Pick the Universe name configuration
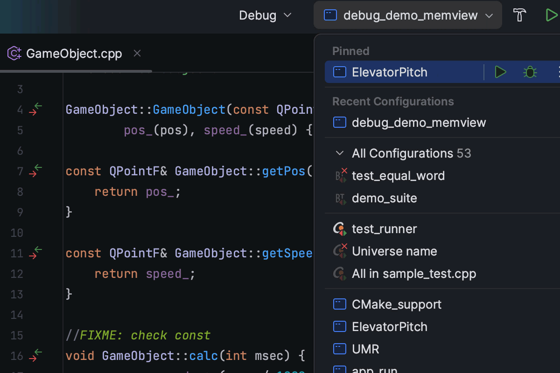This screenshot has height=373, width=560. (x=394, y=251)
